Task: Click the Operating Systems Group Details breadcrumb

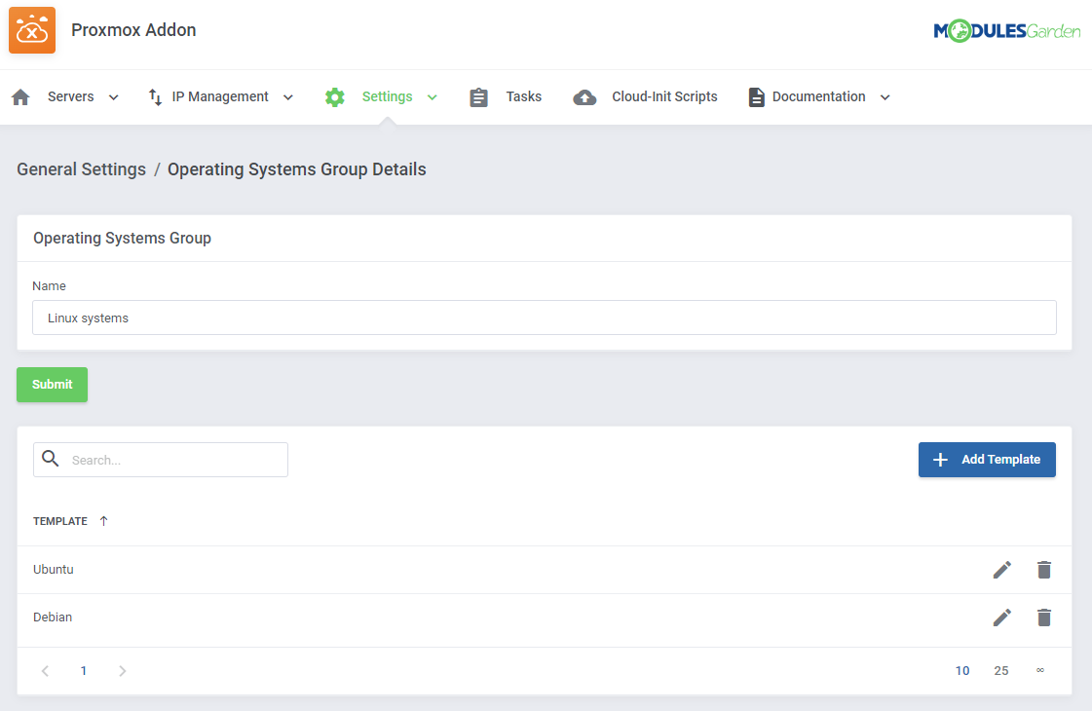Action: pyautogui.click(x=297, y=169)
